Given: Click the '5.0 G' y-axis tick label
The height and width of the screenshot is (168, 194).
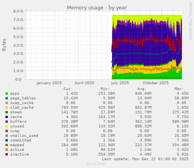Looking at the screenshot, I should tap(18, 37).
